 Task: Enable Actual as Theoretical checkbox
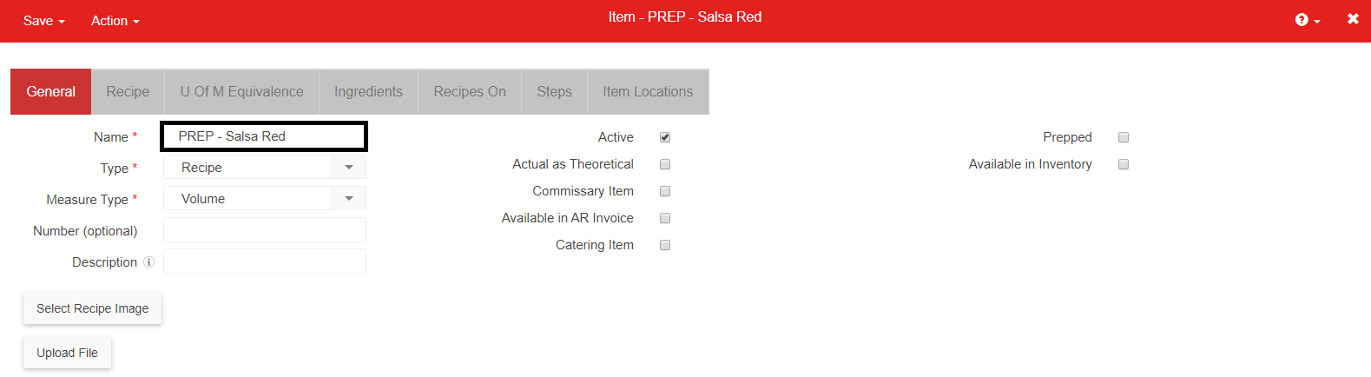665,164
